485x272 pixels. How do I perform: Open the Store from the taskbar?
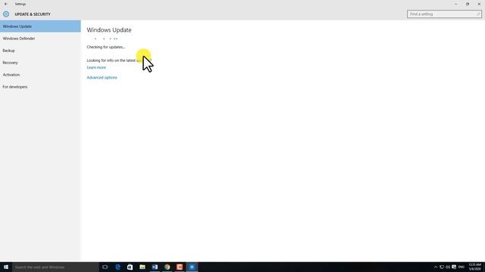click(x=130, y=267)
